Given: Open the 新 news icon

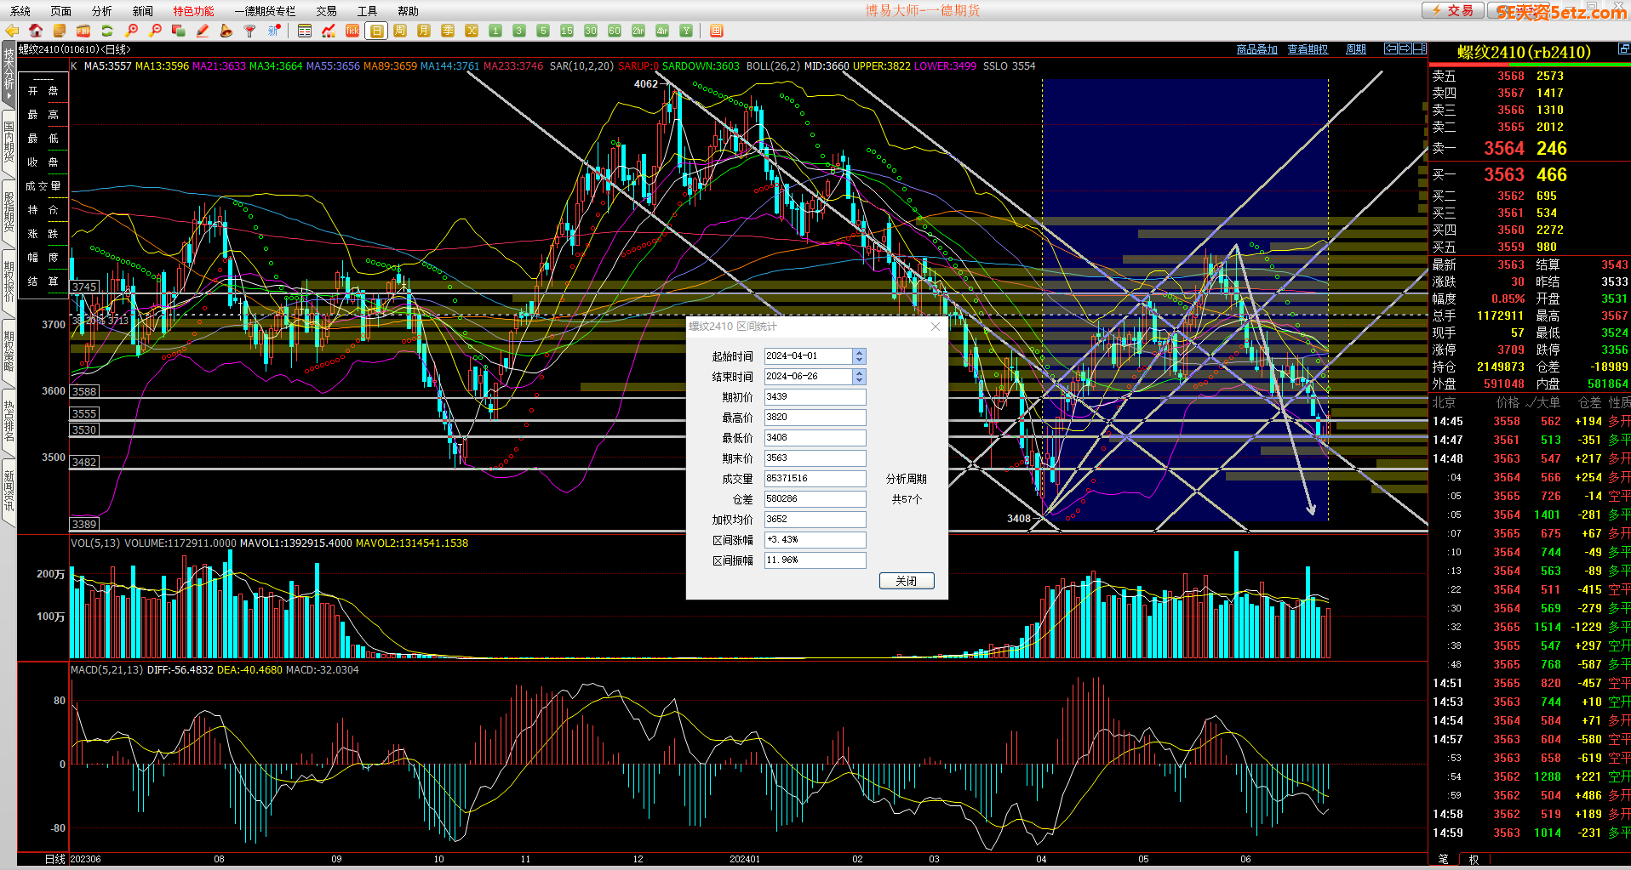Looking at the screenshot, I should [274, 31].
